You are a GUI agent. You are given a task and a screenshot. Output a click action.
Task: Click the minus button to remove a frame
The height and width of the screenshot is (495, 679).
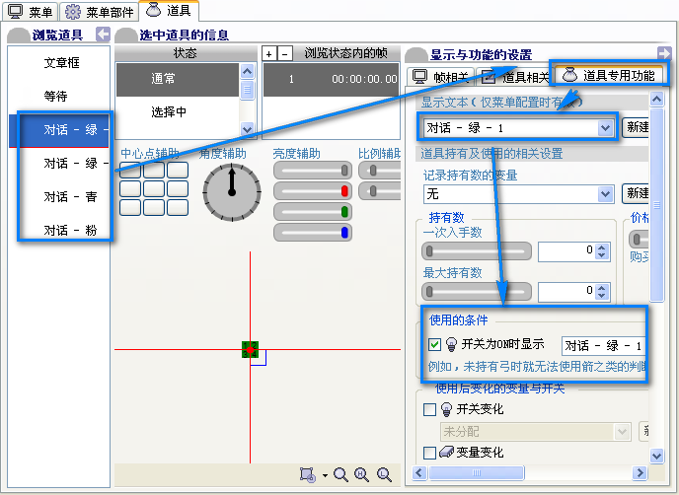coord(284,53)
